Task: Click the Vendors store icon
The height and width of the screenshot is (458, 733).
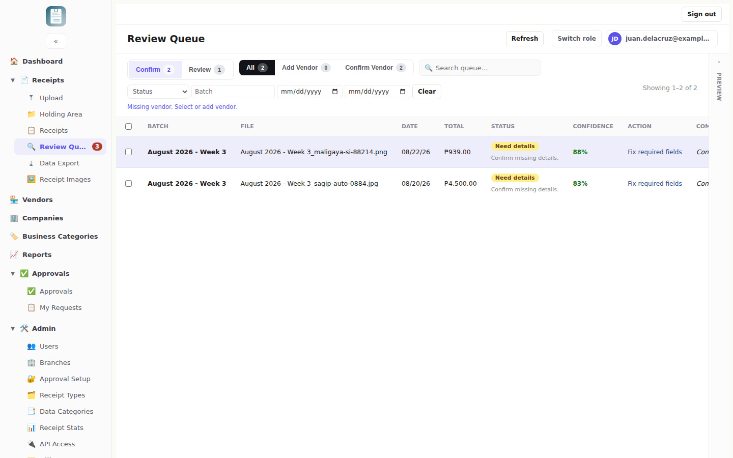Action: point(14,199)
